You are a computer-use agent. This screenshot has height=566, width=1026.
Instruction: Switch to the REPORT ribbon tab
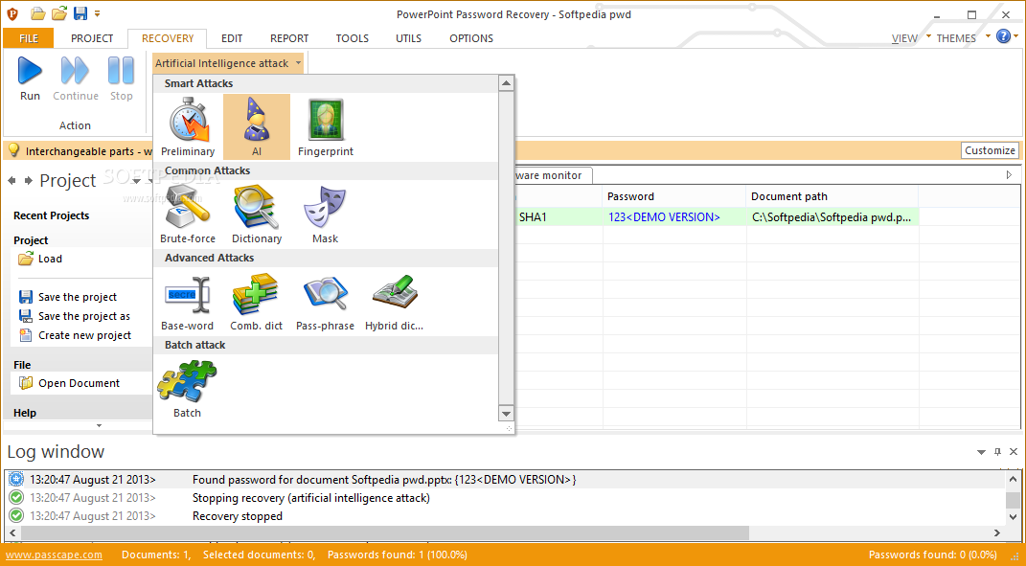(289, 38)
